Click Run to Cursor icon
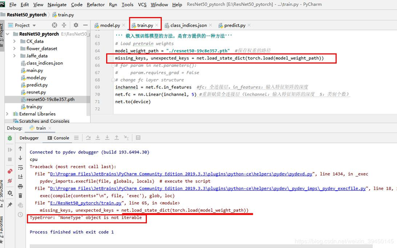The height and width of the screenshot is (248, 397). coord(126,138)
